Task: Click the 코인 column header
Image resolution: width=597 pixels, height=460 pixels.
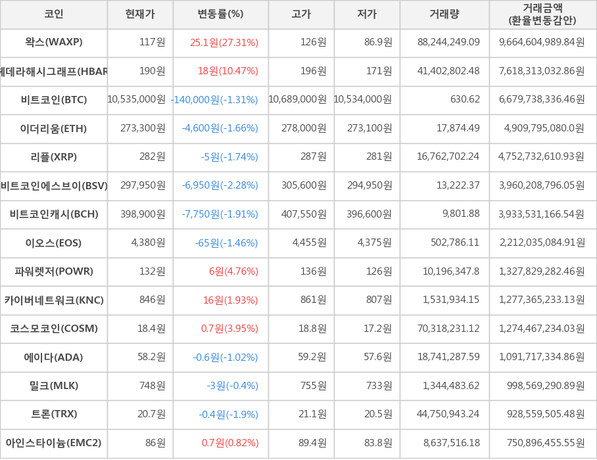Action: pos(53,14)
